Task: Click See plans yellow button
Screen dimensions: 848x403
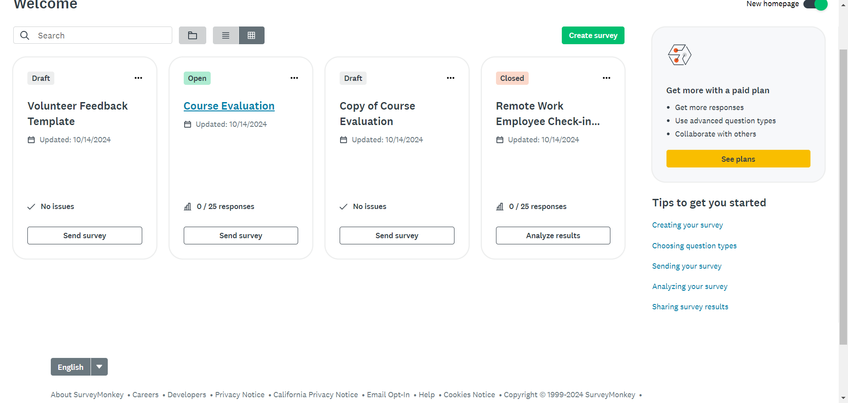Action: pos(738,159)
